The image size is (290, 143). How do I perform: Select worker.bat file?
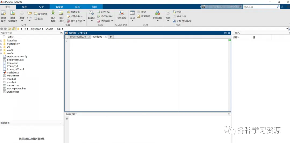tap(13, 92)
